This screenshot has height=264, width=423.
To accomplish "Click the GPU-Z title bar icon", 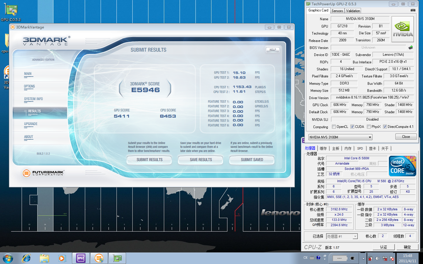I will tap(308, 4).
